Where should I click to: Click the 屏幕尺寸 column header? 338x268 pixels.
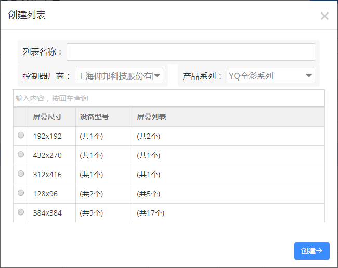47,117
